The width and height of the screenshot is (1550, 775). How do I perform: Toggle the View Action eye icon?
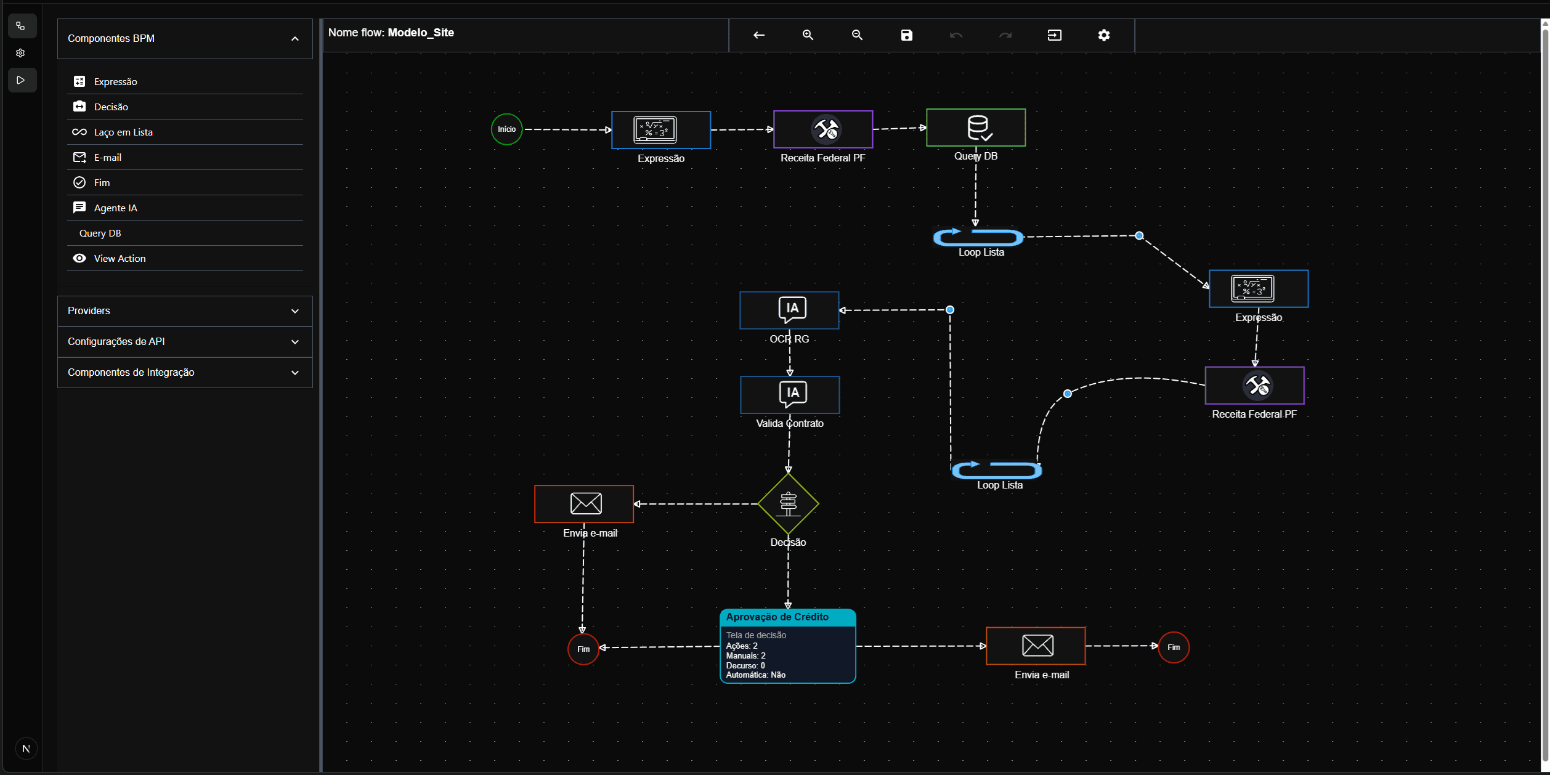tap(80, 258)
